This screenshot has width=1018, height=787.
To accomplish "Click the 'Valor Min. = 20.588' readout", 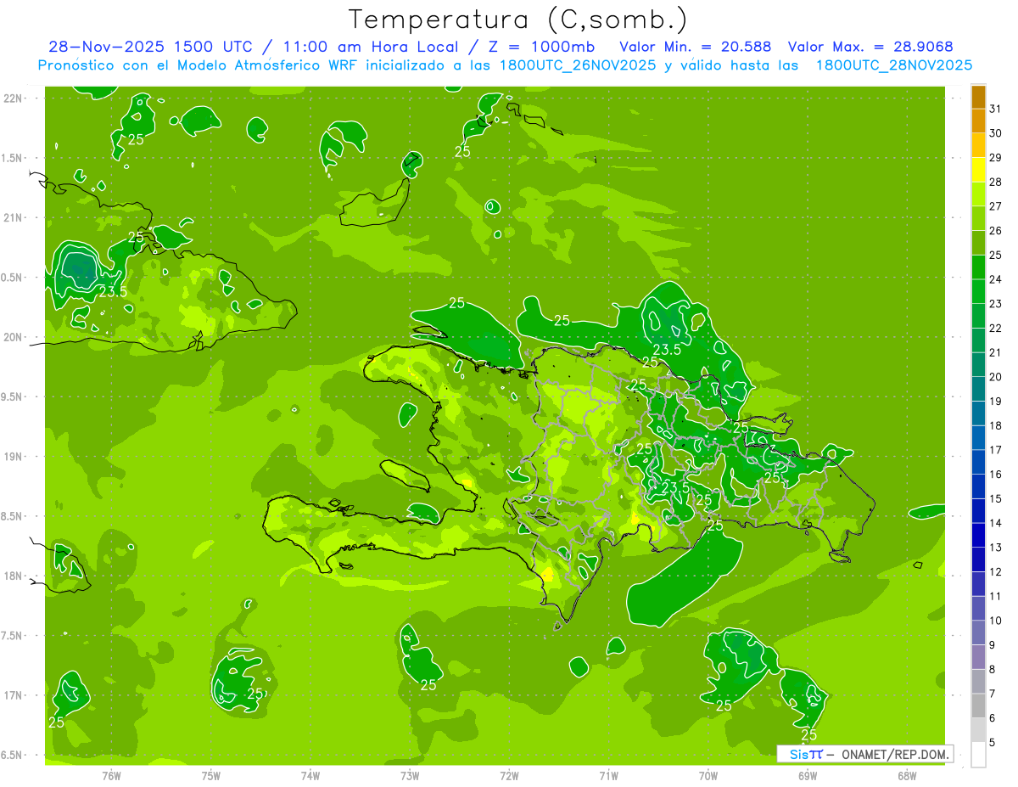I will 696,46.
